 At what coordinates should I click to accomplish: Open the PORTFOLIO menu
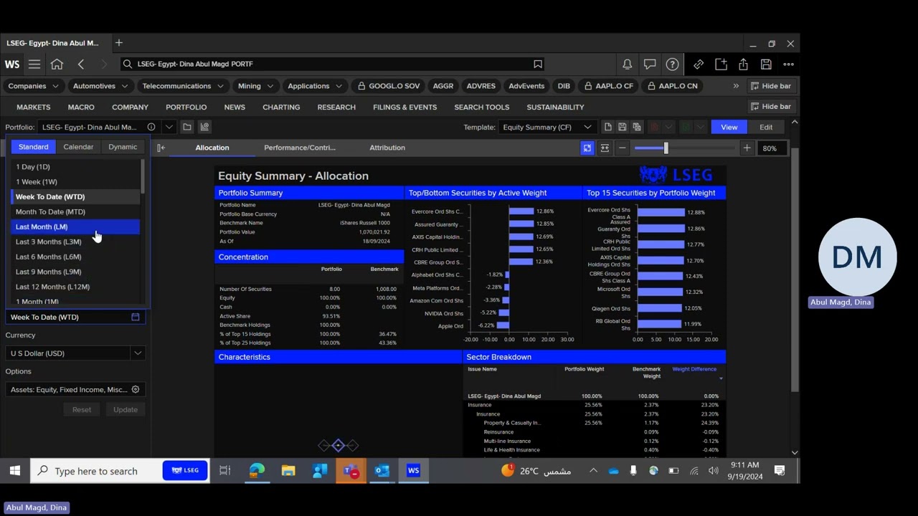(x=186, y=107)
